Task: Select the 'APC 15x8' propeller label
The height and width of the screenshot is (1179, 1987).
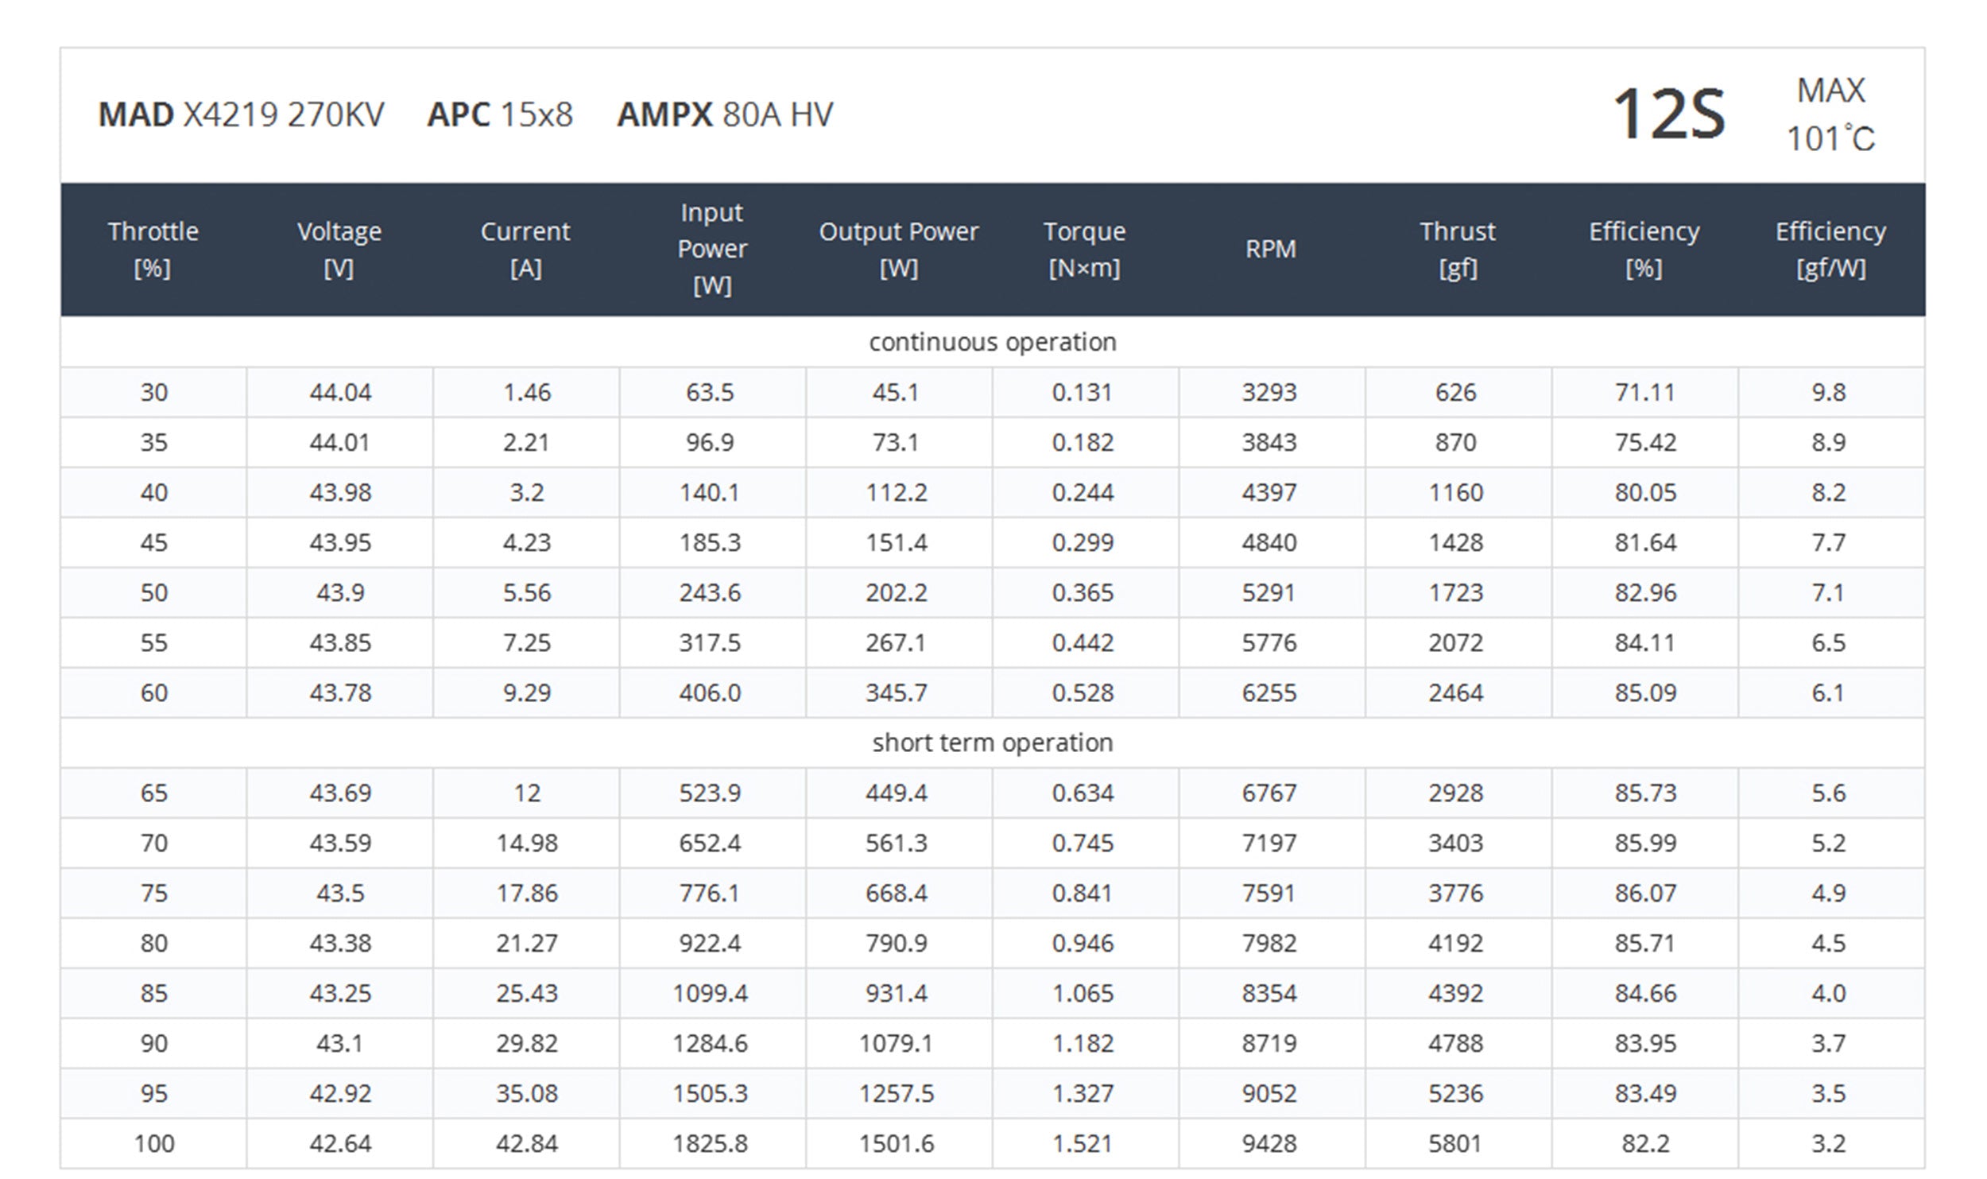Action: point(500,114)
